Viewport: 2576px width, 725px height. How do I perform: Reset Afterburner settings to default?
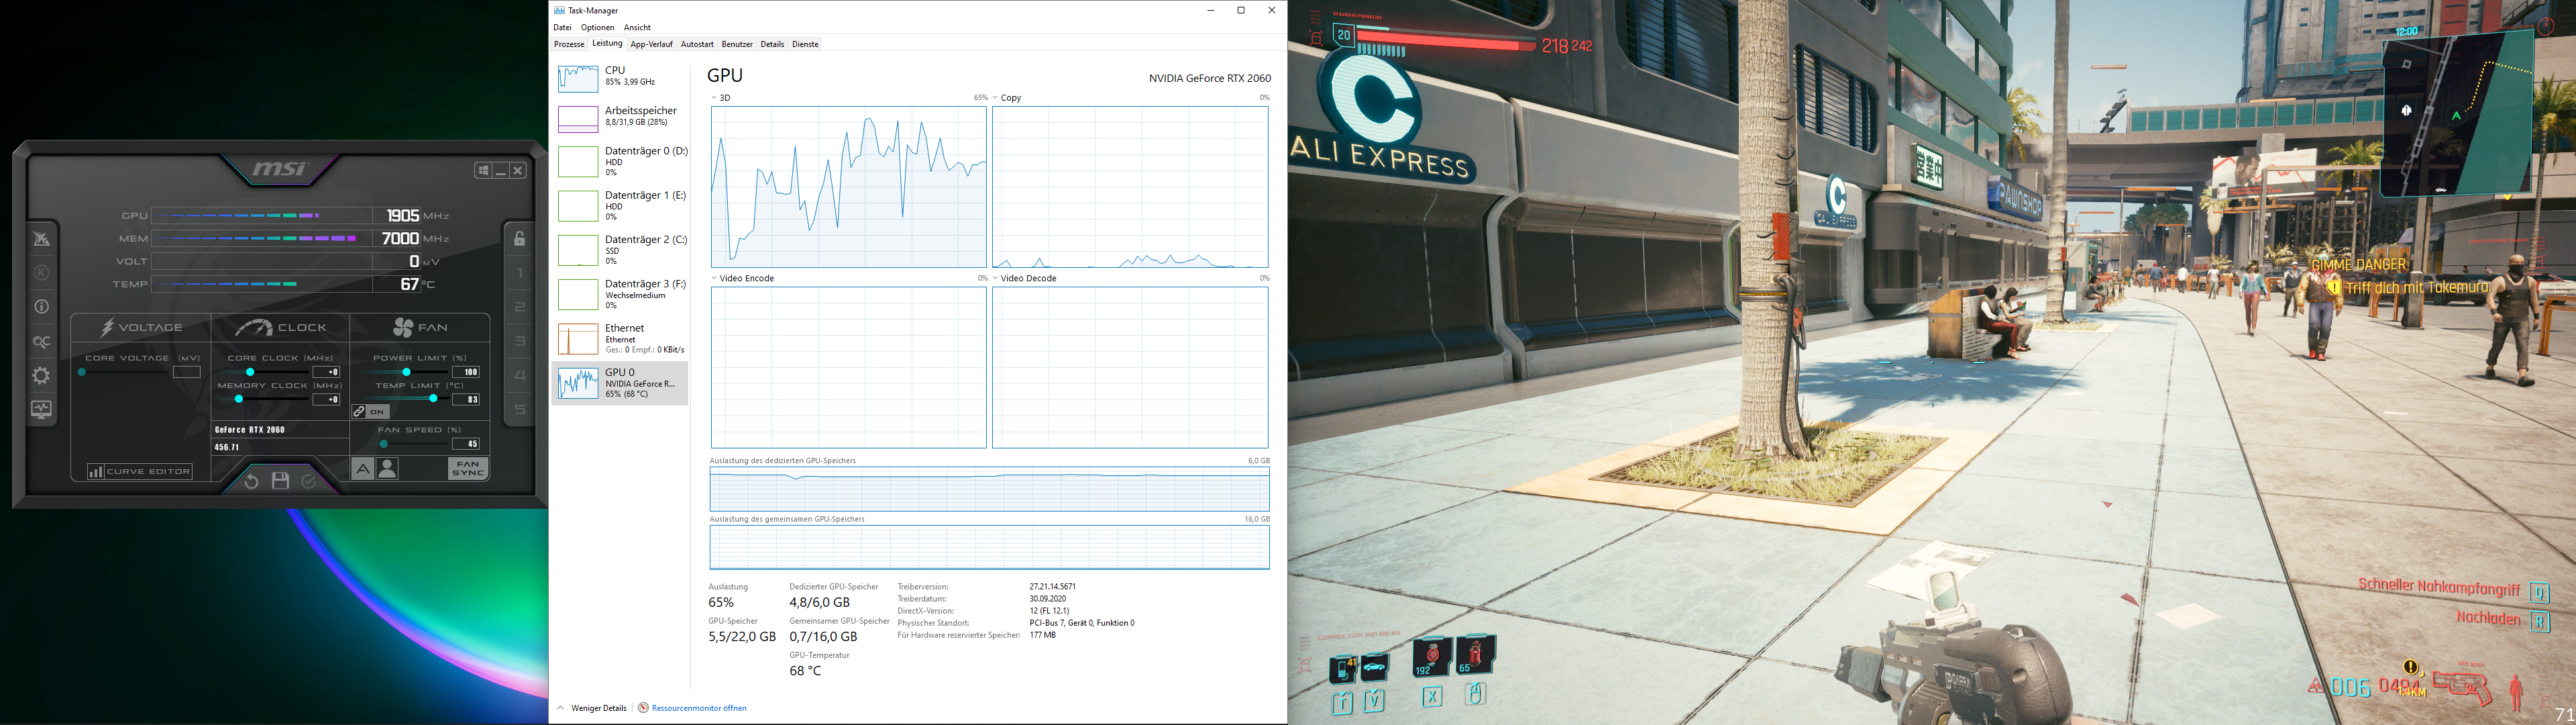tap(251, 482)
